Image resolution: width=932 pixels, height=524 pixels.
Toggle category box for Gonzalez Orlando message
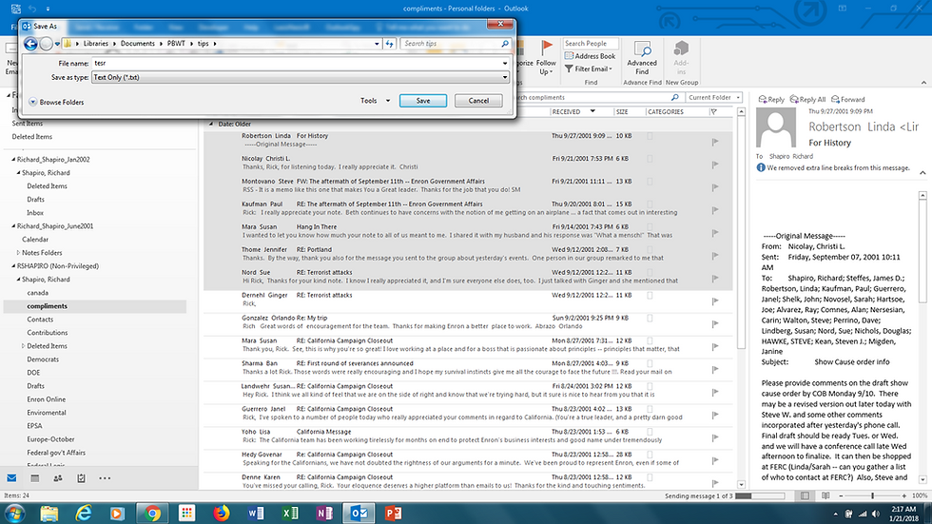point(650,318)
